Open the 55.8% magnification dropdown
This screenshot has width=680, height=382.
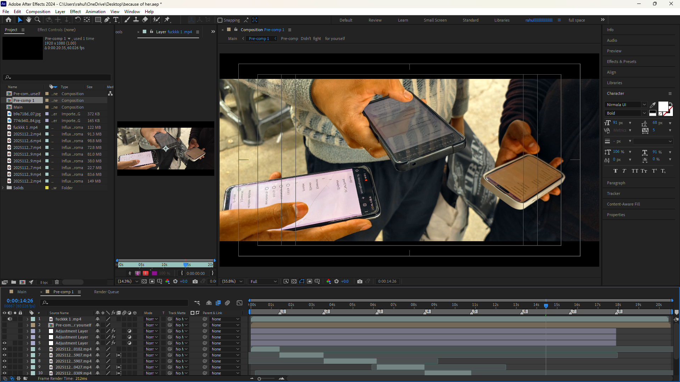[232, 281]
